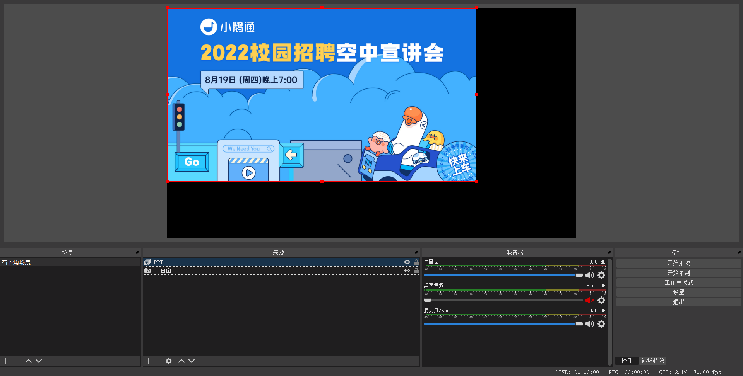Move source down with the down arrow

(192, 361)
